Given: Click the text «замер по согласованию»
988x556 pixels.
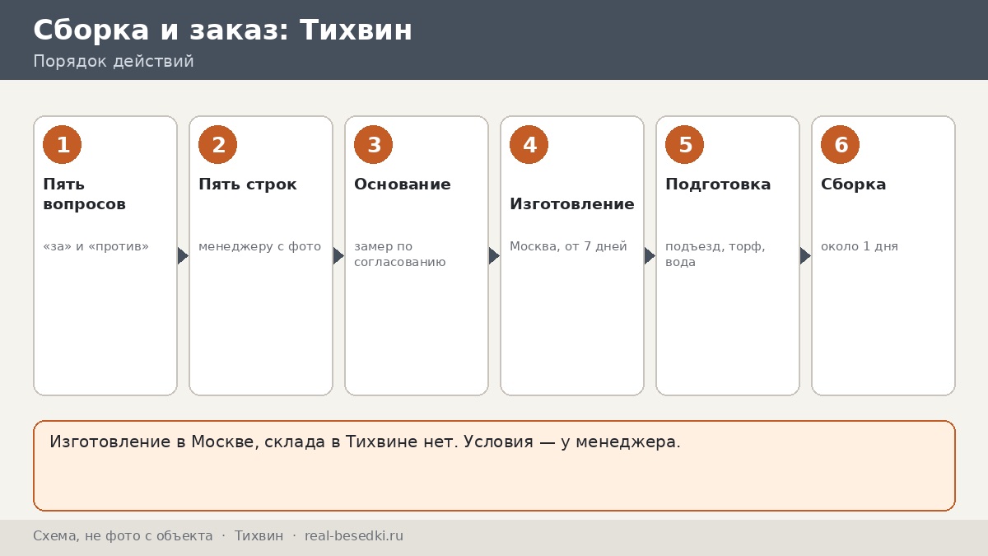Looking at the screenshot, I should click(x=400, y=255).
